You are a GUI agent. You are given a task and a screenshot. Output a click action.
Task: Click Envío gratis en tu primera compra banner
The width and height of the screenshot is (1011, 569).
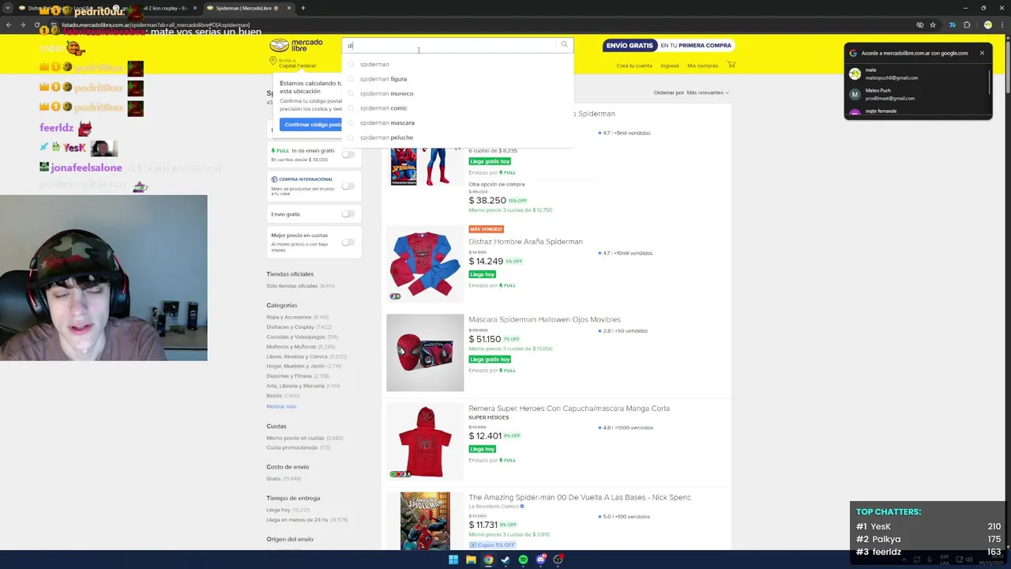669,45
